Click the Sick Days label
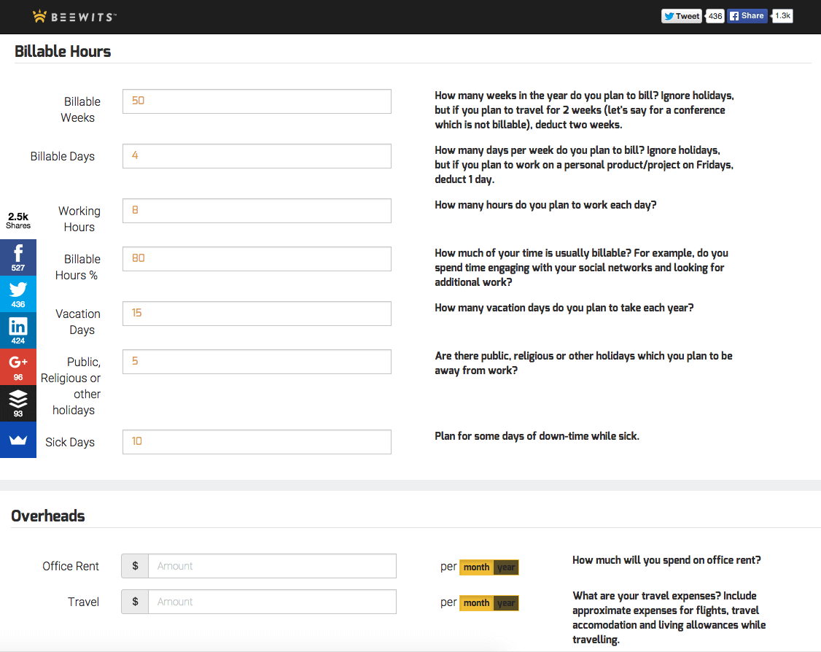 coord(70,442)
